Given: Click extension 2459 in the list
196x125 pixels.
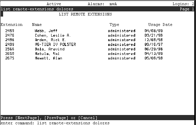Looking at the screenshot, I should point(10,31).
